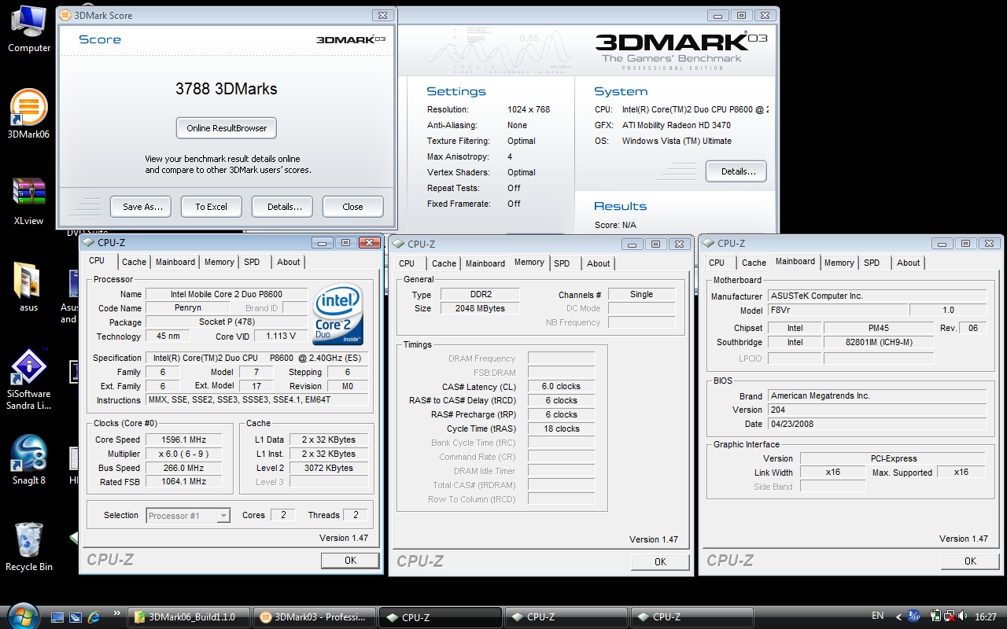Click the "F8Vr" motherboard model value
This screenshot has width=1007, height=629.
(x=837, y=310)
